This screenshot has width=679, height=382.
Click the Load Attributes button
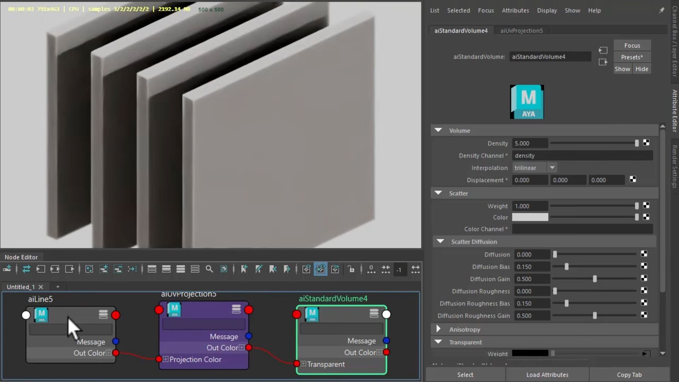click(x=547, y=375)
